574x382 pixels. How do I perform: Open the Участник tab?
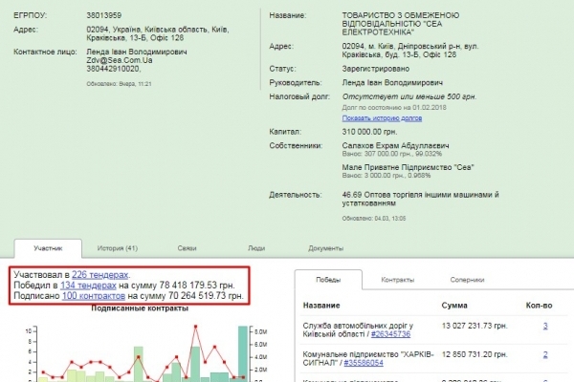tap(47, 248)
